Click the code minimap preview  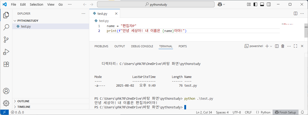(287, 24)
